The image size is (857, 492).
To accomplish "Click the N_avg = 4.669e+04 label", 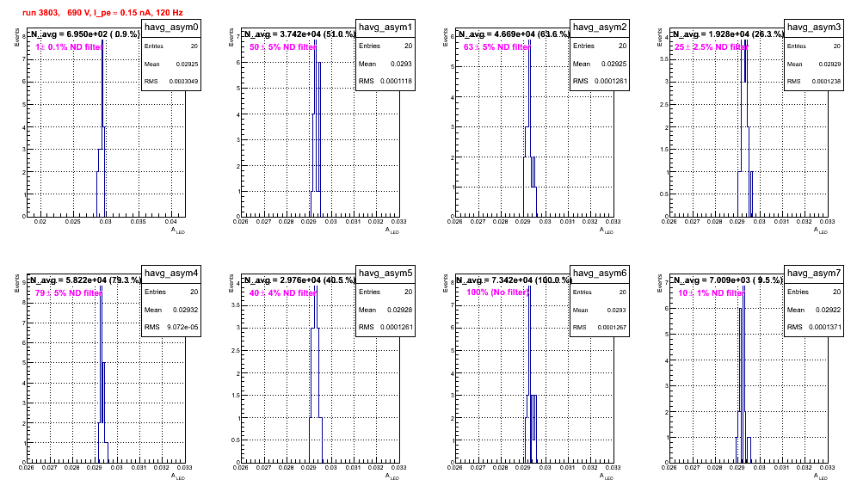I will 513,34.
